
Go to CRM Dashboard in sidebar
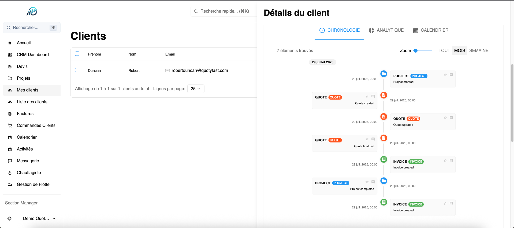click(x=33, y=54)
